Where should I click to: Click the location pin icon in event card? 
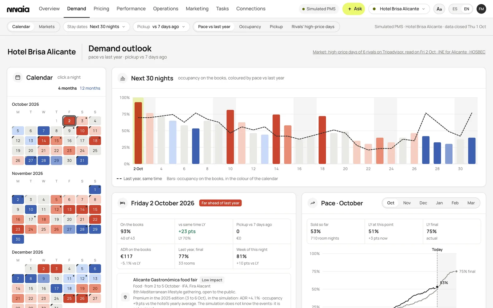click(x=125, y=297)
